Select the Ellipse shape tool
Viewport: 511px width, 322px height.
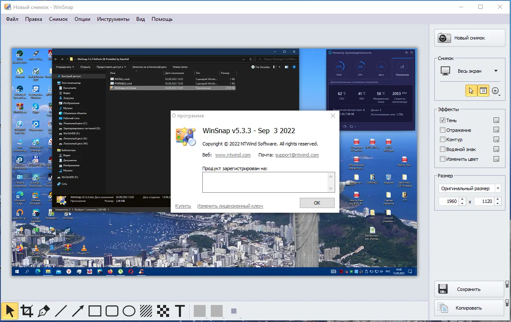[129, 311]
